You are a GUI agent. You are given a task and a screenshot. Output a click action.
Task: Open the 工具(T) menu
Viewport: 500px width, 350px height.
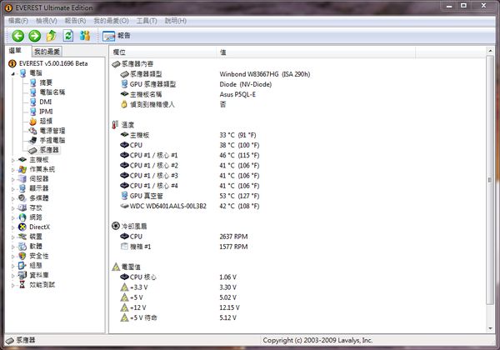tap(147, 21)
